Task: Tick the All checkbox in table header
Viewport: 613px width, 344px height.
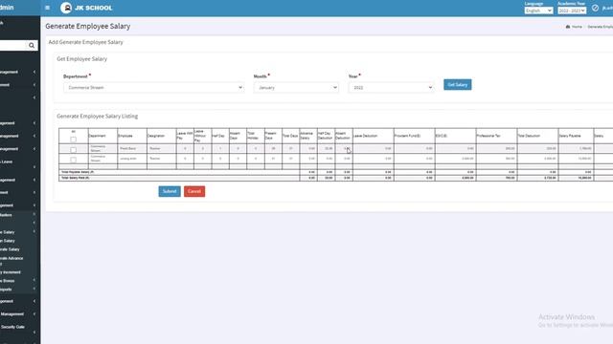Action: tap(73, 140)
